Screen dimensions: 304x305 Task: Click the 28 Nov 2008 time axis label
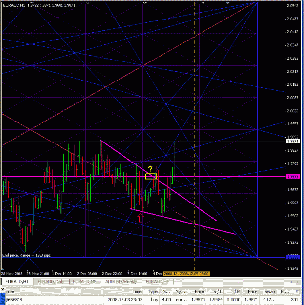12,274
